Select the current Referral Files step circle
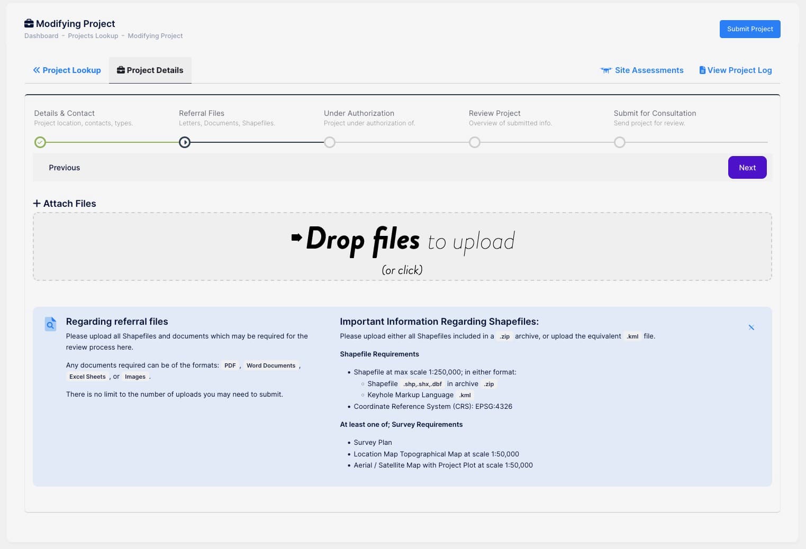806x549 pixels. coord(185,142)
